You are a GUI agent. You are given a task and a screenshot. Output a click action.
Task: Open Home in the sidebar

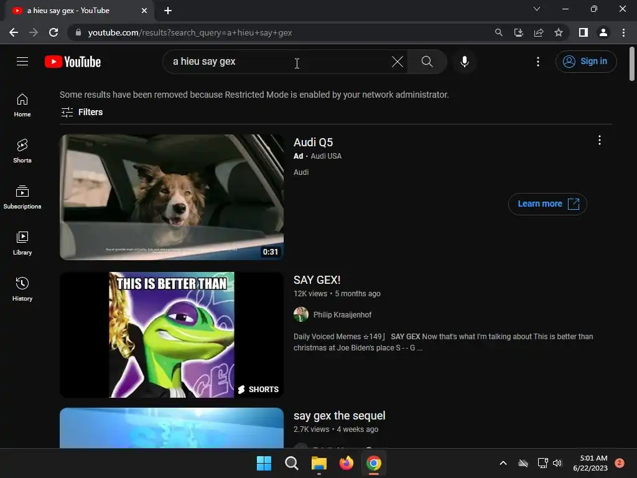(x=22, y=105)
